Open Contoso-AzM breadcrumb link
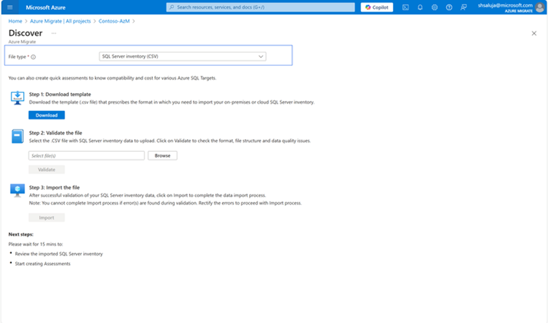The width and height of the screenshot is (548, 323). pos(114,21)
